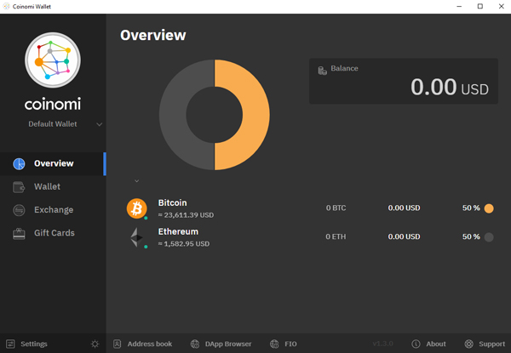Screen dimensions: 511x353
Task: Select the Ethereum name text
Action: click(x=178, y=231)
